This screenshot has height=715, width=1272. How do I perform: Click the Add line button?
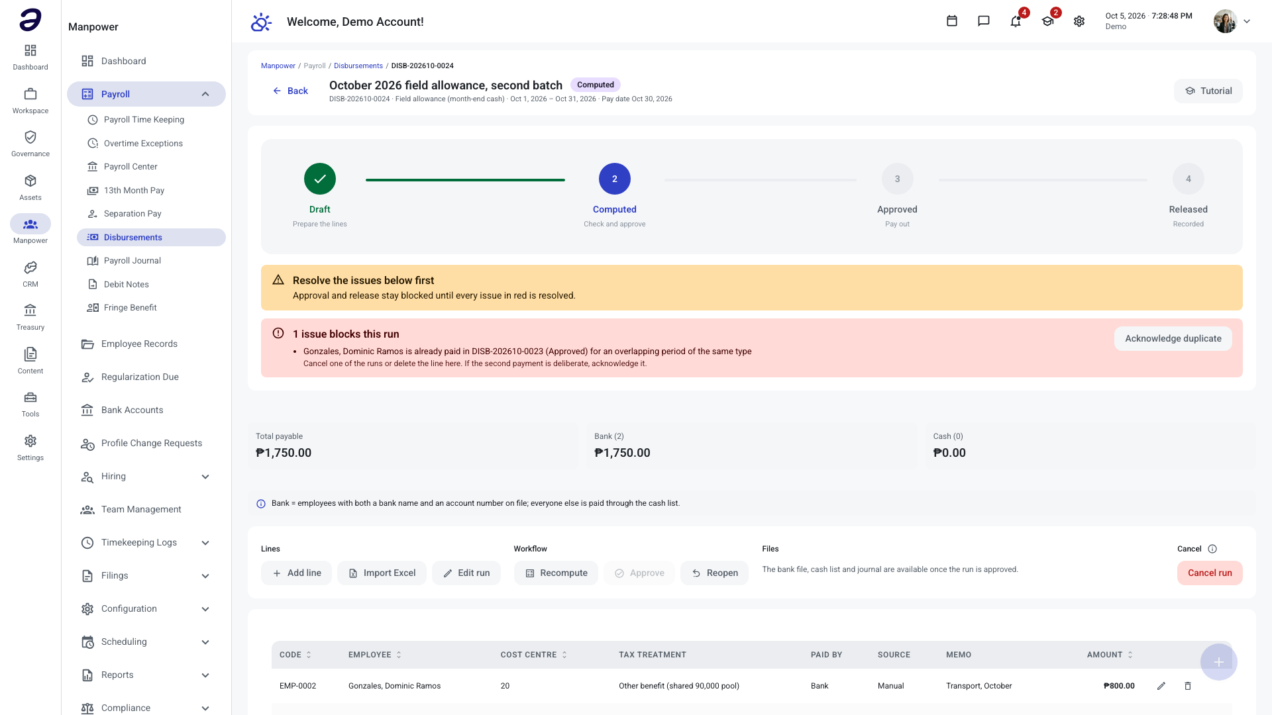point(296,573)
